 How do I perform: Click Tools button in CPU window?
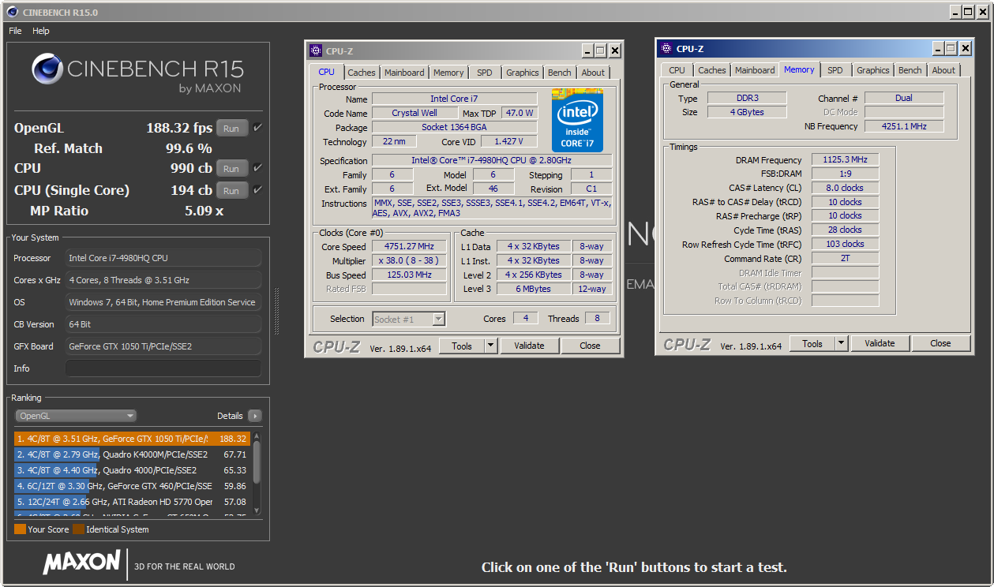(462, 346)
